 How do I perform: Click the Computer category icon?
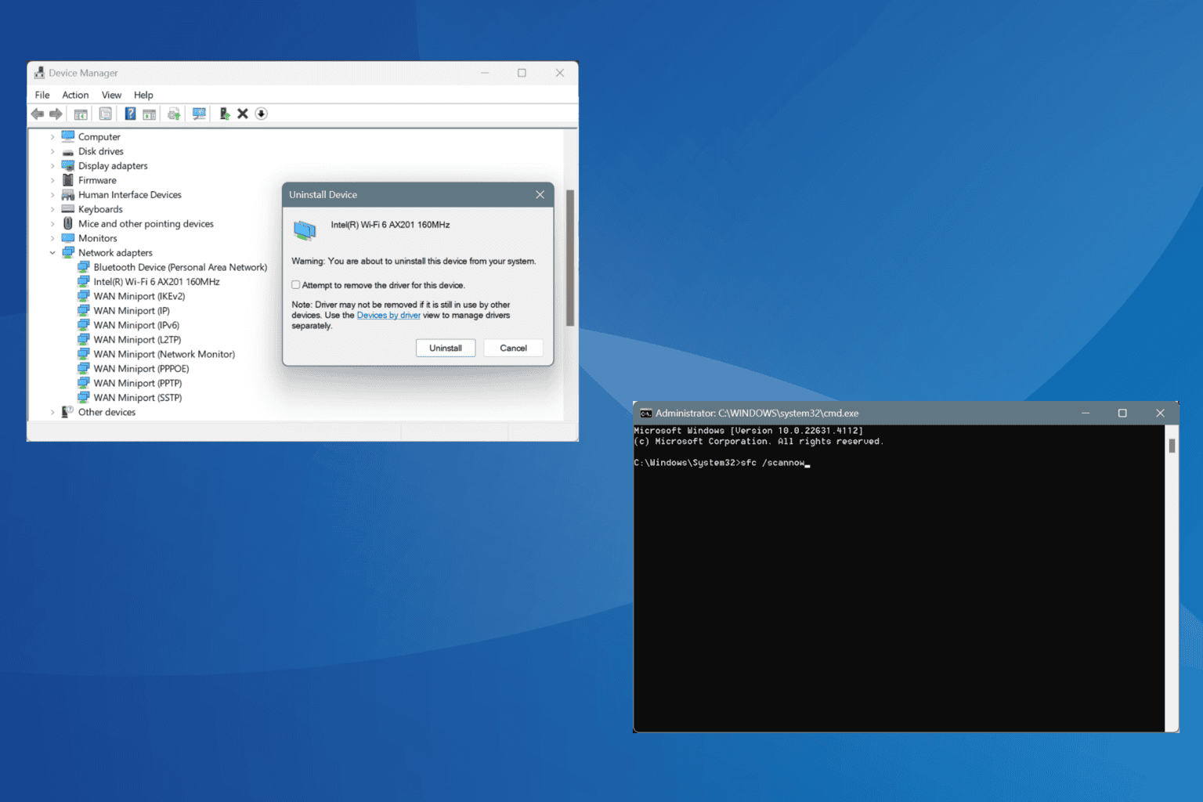(68, 136)
